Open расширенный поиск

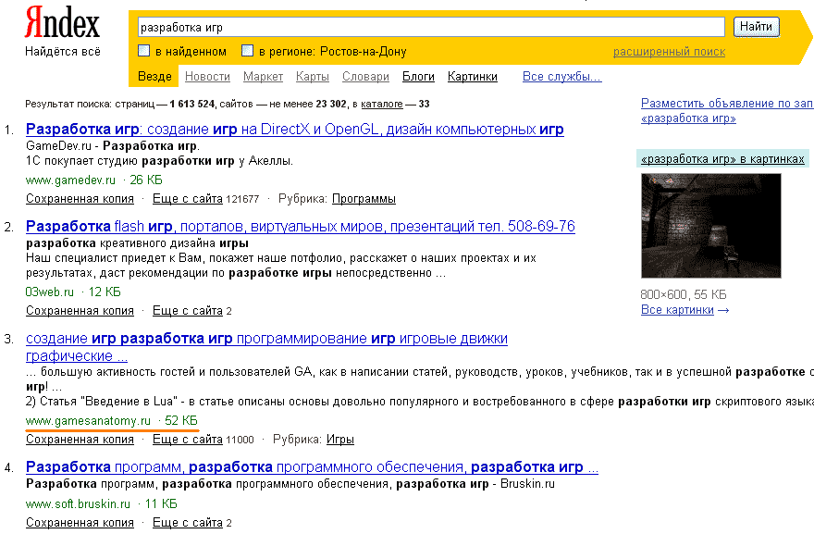point(670,51)
